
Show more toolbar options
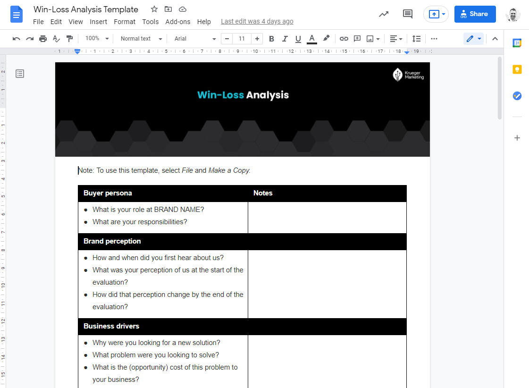(x=434, y=39)
